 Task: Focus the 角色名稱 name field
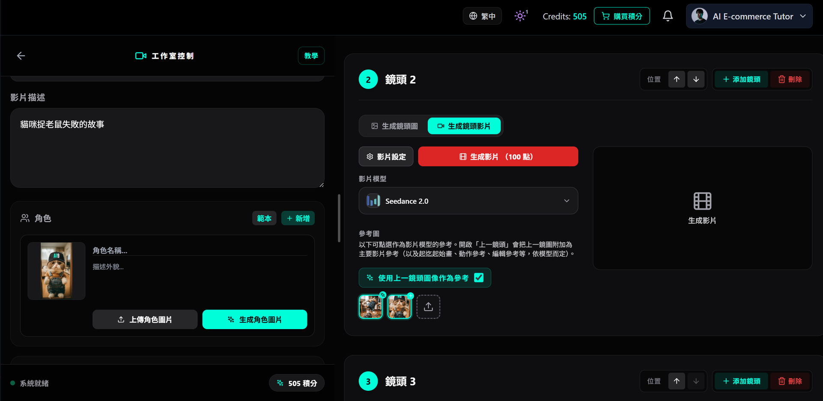pyautogui.click(x=200, y=250)
